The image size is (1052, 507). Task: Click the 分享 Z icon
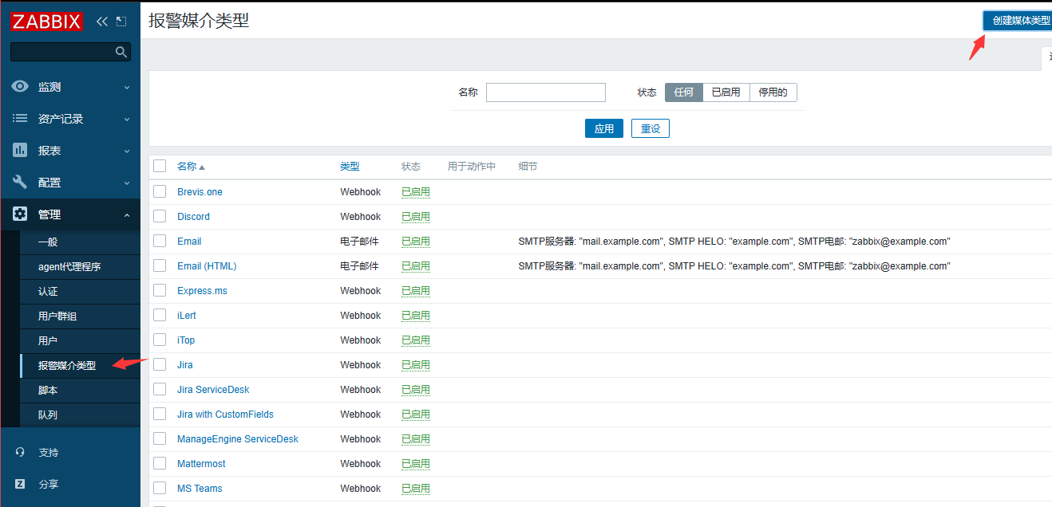[20, 484]
